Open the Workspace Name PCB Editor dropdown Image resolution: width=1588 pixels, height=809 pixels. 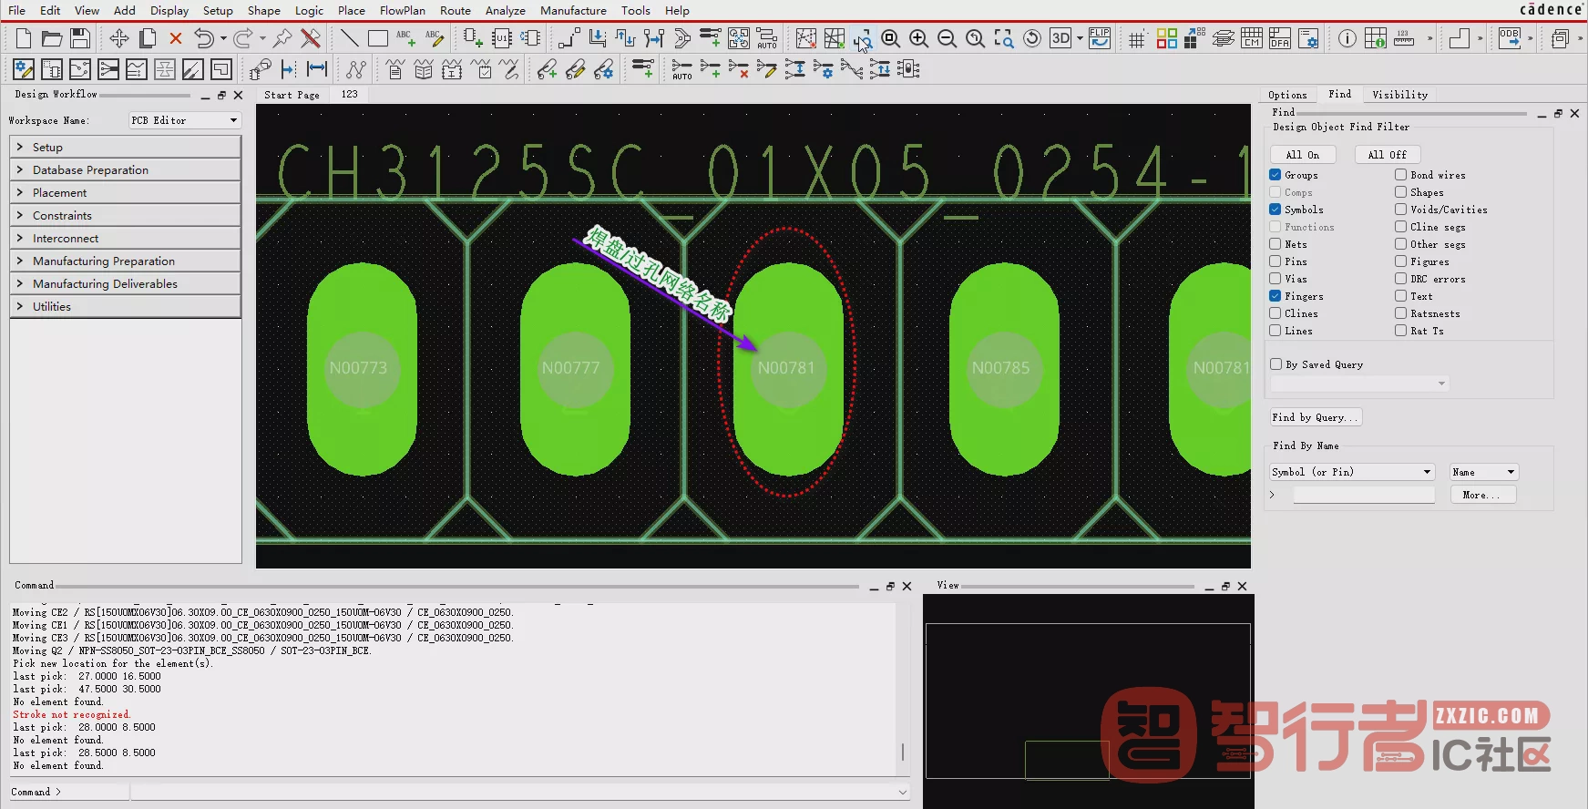pyautogui.click(x=184, y=120)
